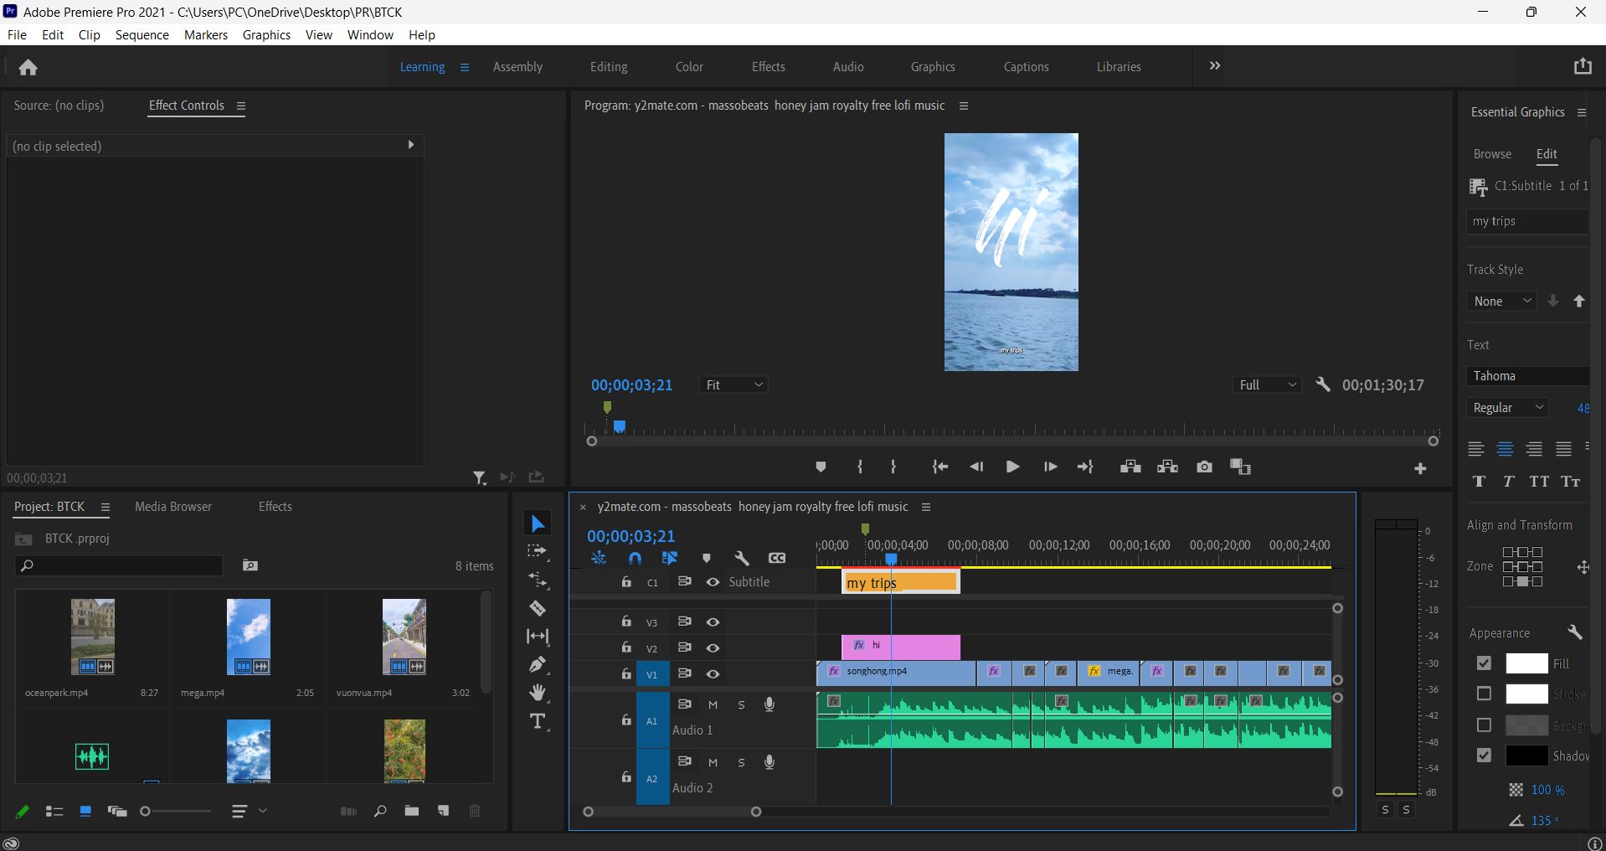This screenshot has width=1606, height=851.
Task: Play the sequence in Program monitor
Action: point(1012,467)
